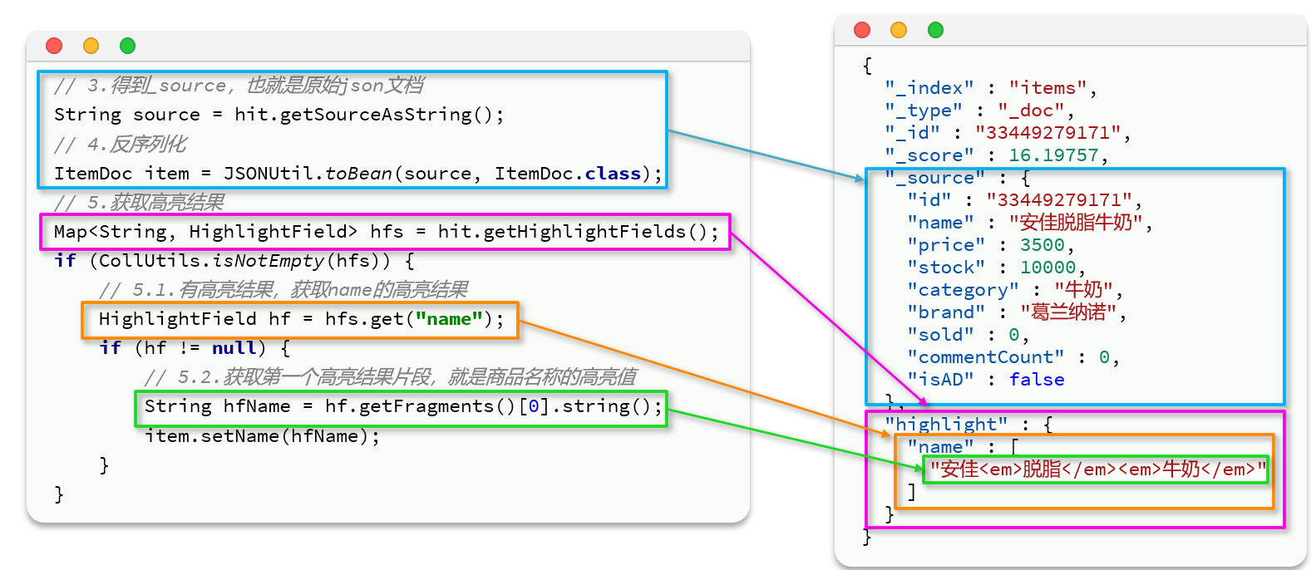This screenshot has height=570, width=1311.
Task: Click the CollUtils.isNotEmpty(hfs) if condition
Action: pyautogui.click(x=234, y=261)
